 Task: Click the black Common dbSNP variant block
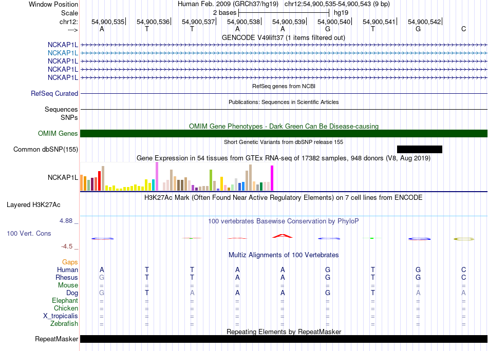[x=419, y=149]
